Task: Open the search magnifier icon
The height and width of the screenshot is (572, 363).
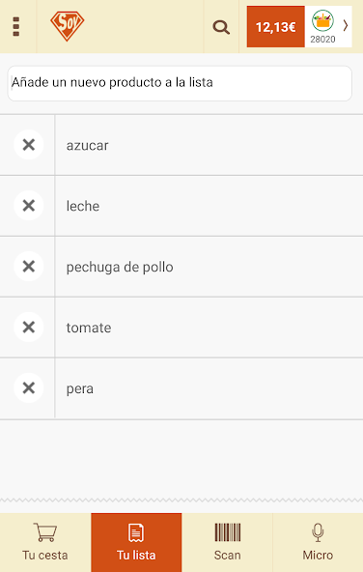Action: click(221, 27)
